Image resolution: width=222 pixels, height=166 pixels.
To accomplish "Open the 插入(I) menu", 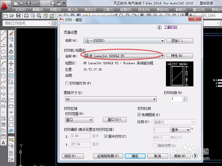I will (x=72, y=10).
